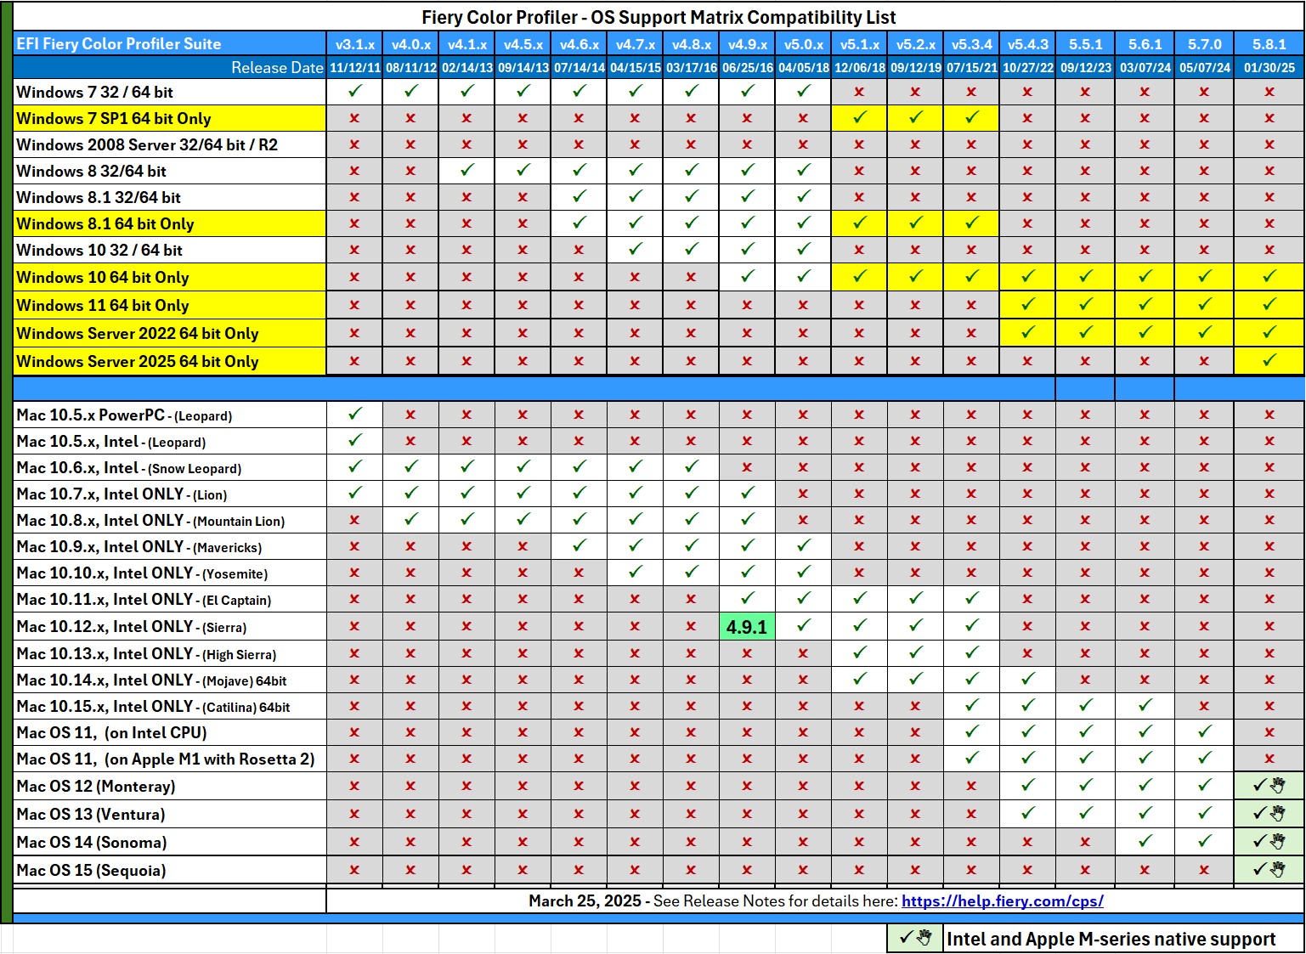Click the Fiery Color Profiler matrix title
Screen dimensions: 1306x954
pos(659,17)
